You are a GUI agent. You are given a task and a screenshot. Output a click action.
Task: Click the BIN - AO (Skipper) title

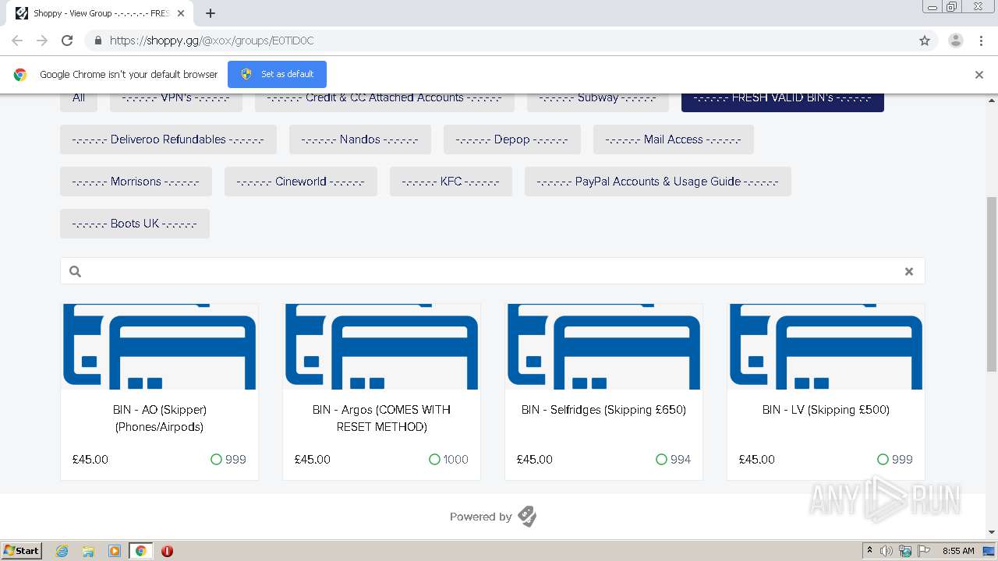pos(160,418)
